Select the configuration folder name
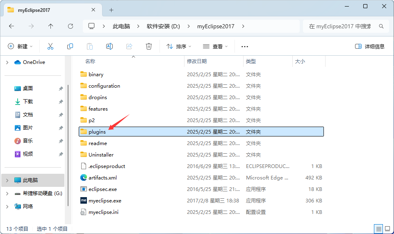394x234 pixels. point(104,86)
